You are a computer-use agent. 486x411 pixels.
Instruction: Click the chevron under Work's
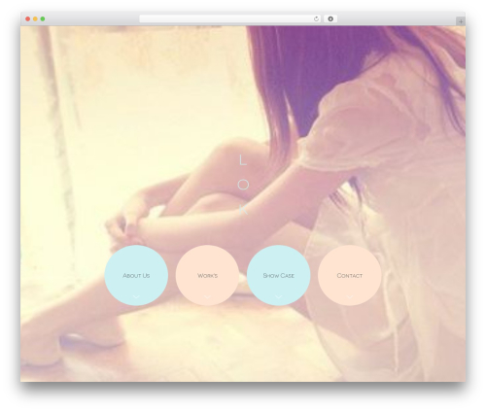pyautogui.click(x=207, y=296)
